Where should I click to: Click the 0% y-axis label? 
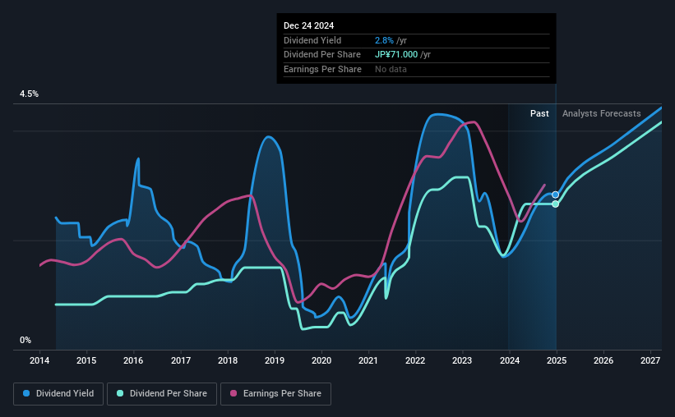click(x=25, y=340)
